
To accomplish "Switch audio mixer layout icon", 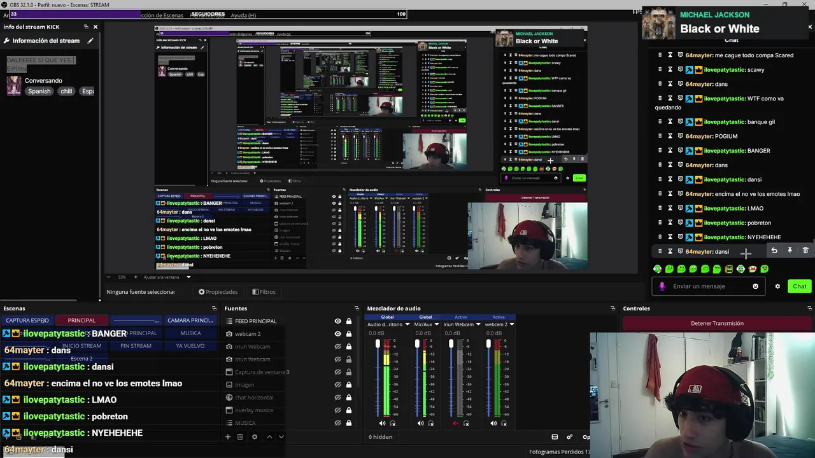I will point(555,437).
